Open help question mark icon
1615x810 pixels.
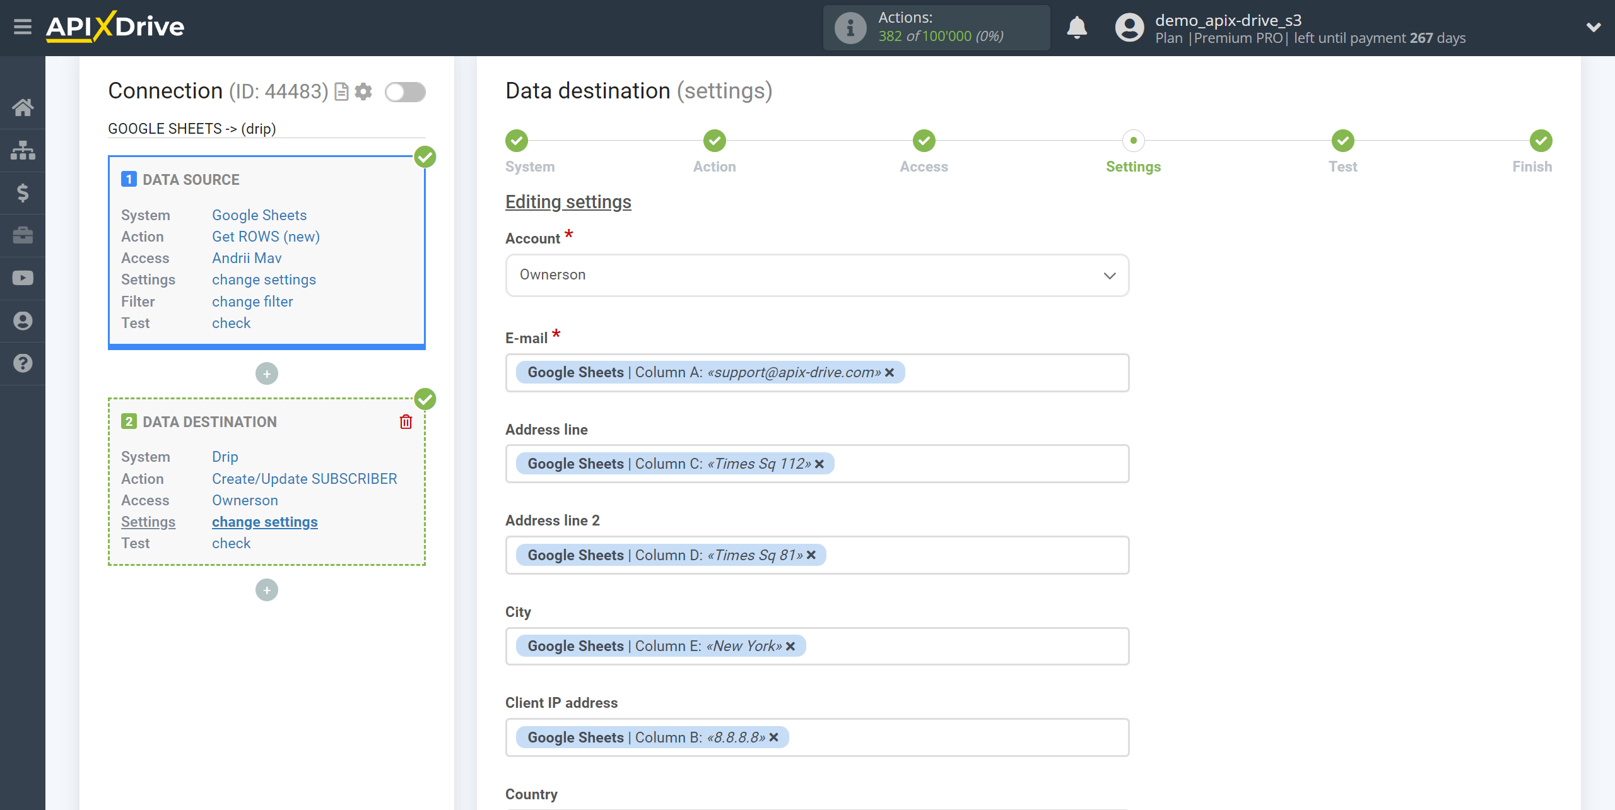[x=23, y=363]
